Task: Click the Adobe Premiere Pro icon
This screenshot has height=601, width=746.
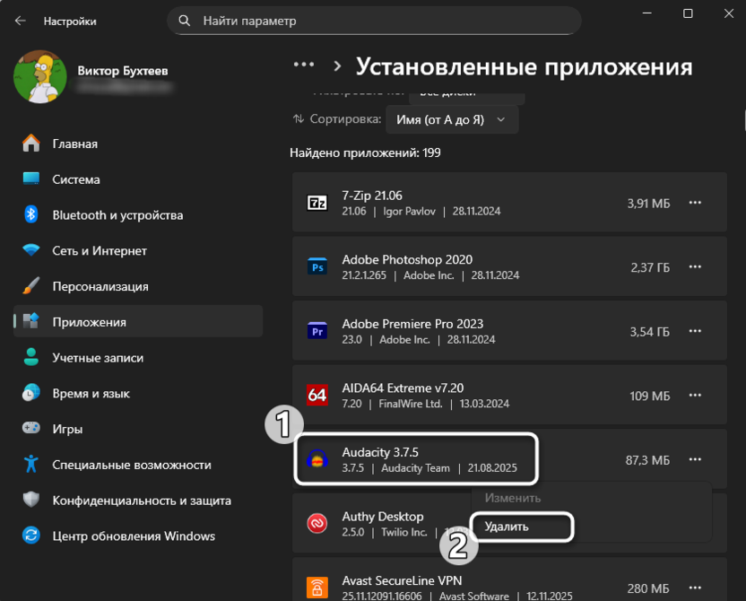Action: click(x=317, y=330)
